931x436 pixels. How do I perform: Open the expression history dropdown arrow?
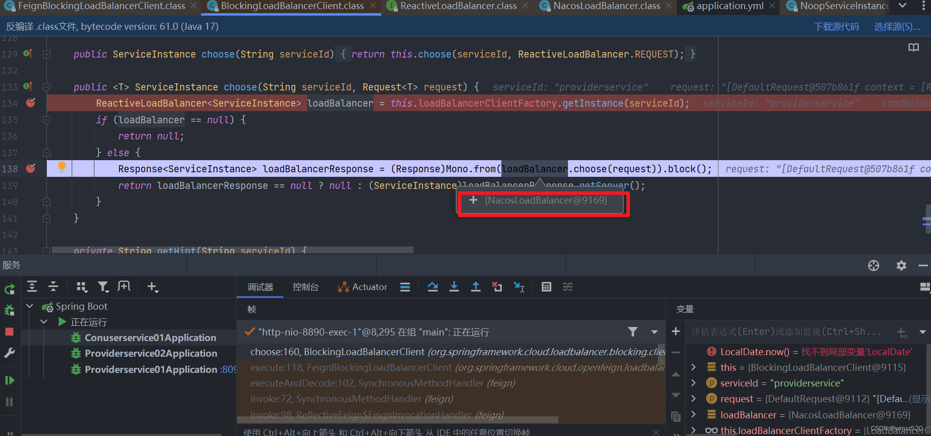(922, 332)
